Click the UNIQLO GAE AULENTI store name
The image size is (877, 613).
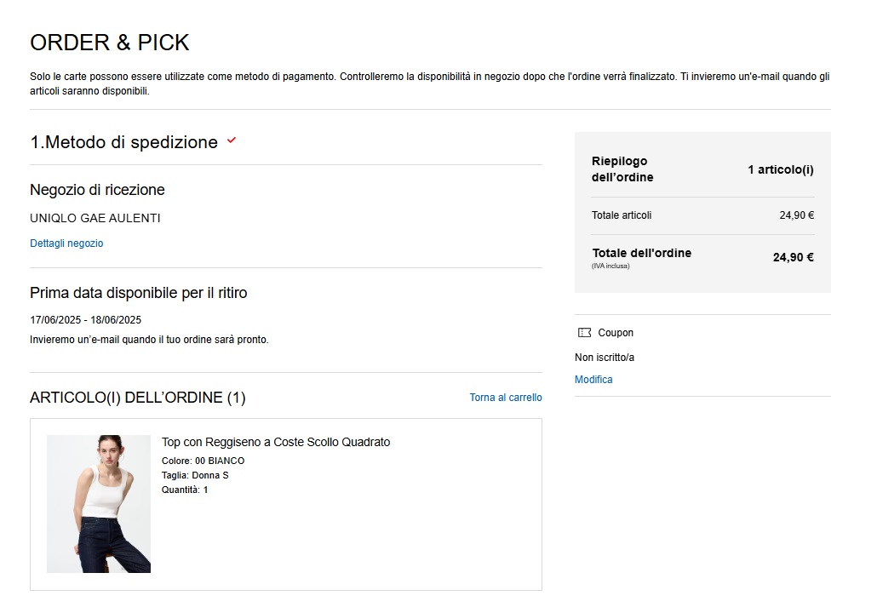point(95,218)
